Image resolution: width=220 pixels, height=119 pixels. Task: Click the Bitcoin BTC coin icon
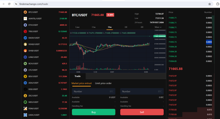25,12
